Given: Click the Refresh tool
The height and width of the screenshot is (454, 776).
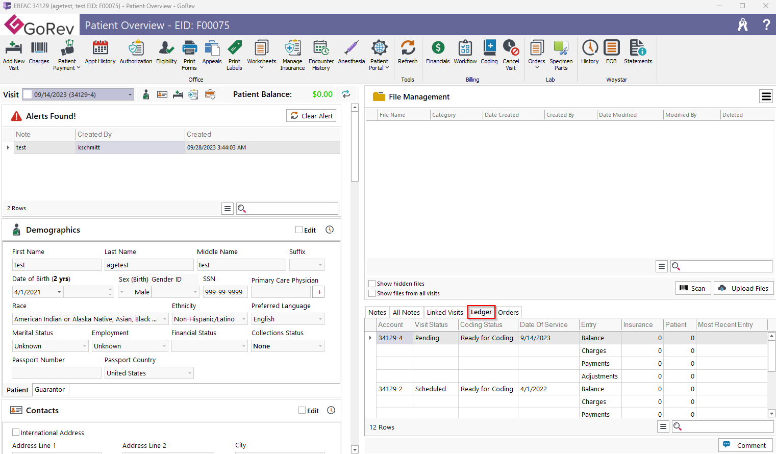Looking at the screenshot, I should (408, 53).
